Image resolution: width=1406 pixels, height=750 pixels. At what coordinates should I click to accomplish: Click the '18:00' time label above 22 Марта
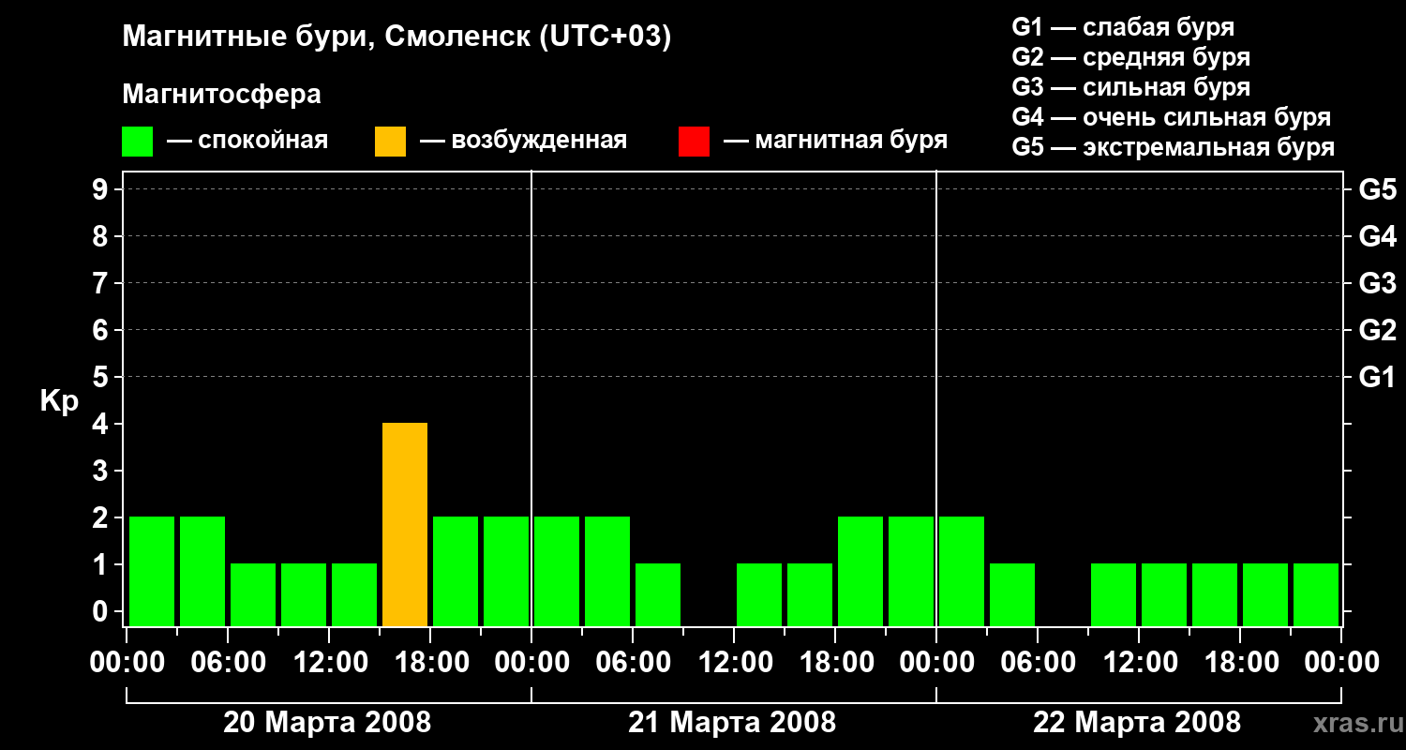coord(1240,663)
